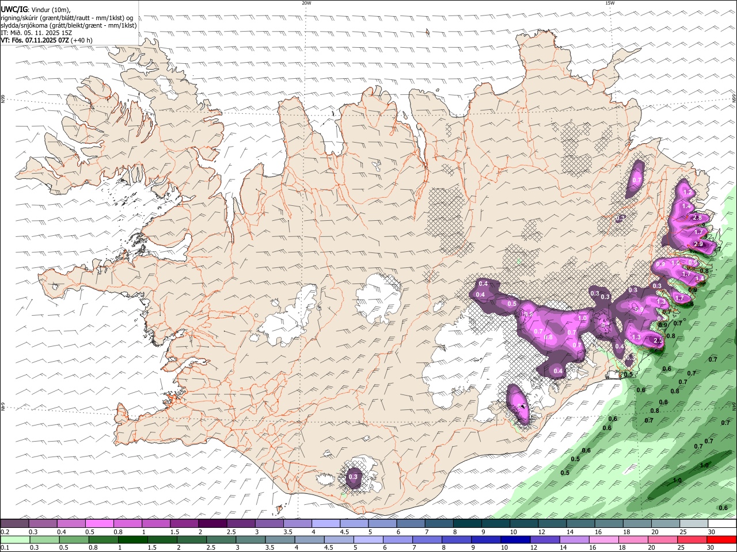Click the 2.8 snowfall value in Eastfjords
737x552 pixels.
point(697,217)
